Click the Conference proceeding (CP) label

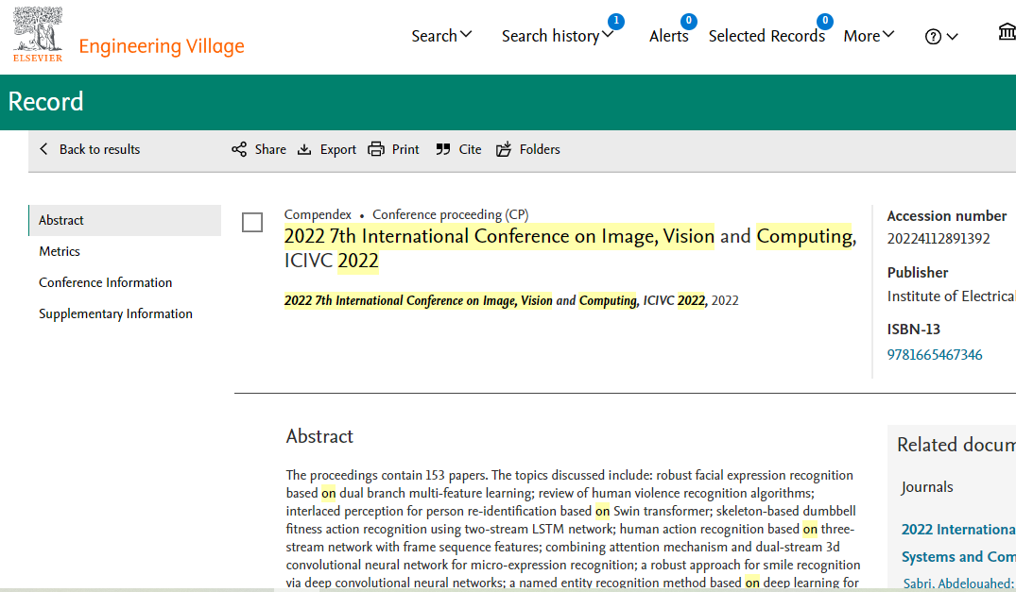tap(450, 215)
